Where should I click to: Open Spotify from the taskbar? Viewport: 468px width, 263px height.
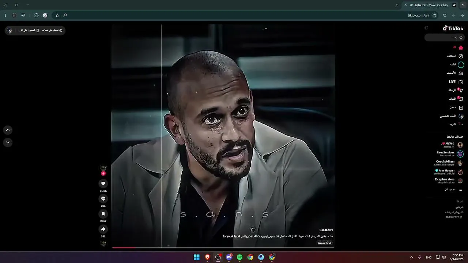click(x=239, y=257)
